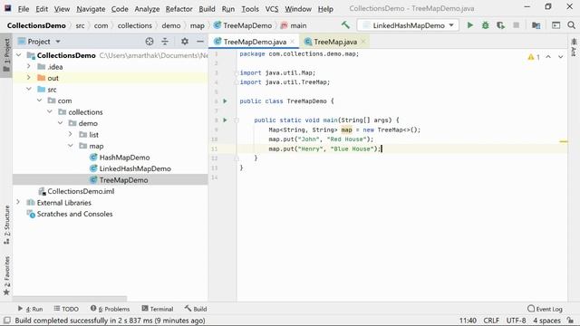Open the Terminal tool window
This screenshot has width=580, height=326.
click(157, 309)
